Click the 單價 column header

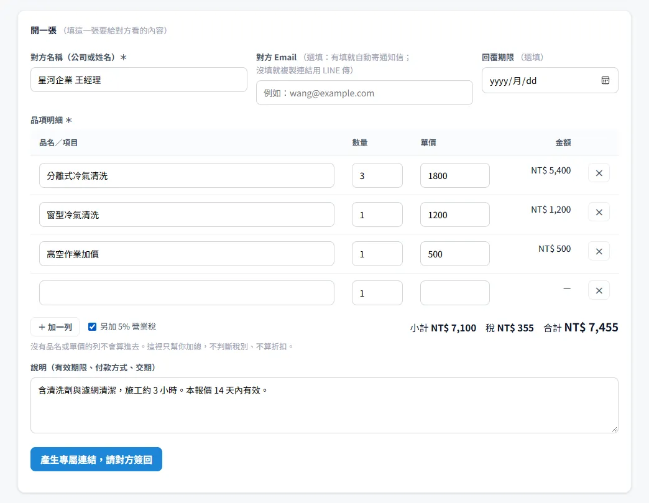(428, 143)
